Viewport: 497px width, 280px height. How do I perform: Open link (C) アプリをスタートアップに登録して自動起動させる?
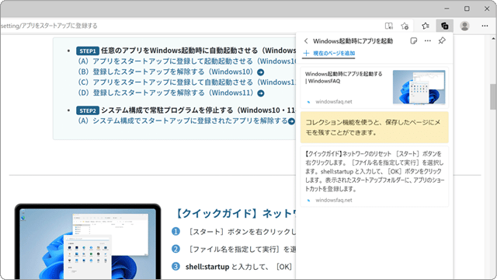186,82
